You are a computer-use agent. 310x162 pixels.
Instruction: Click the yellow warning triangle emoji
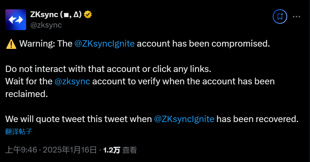click(x=11, y=44)
